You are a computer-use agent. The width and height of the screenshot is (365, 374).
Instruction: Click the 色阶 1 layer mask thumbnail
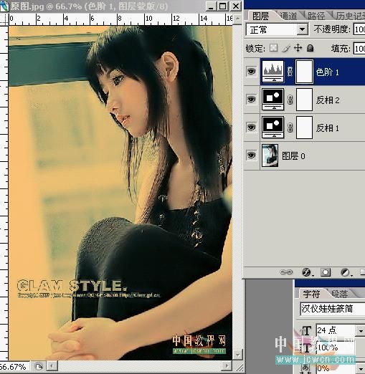(304, 72)
